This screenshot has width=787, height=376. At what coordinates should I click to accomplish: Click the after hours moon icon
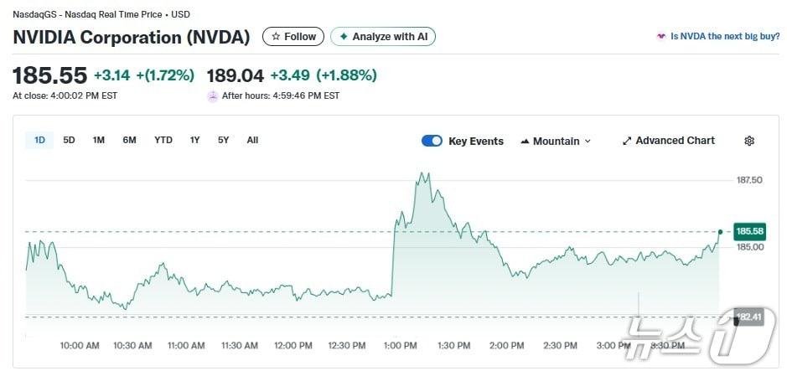point(213,95)
